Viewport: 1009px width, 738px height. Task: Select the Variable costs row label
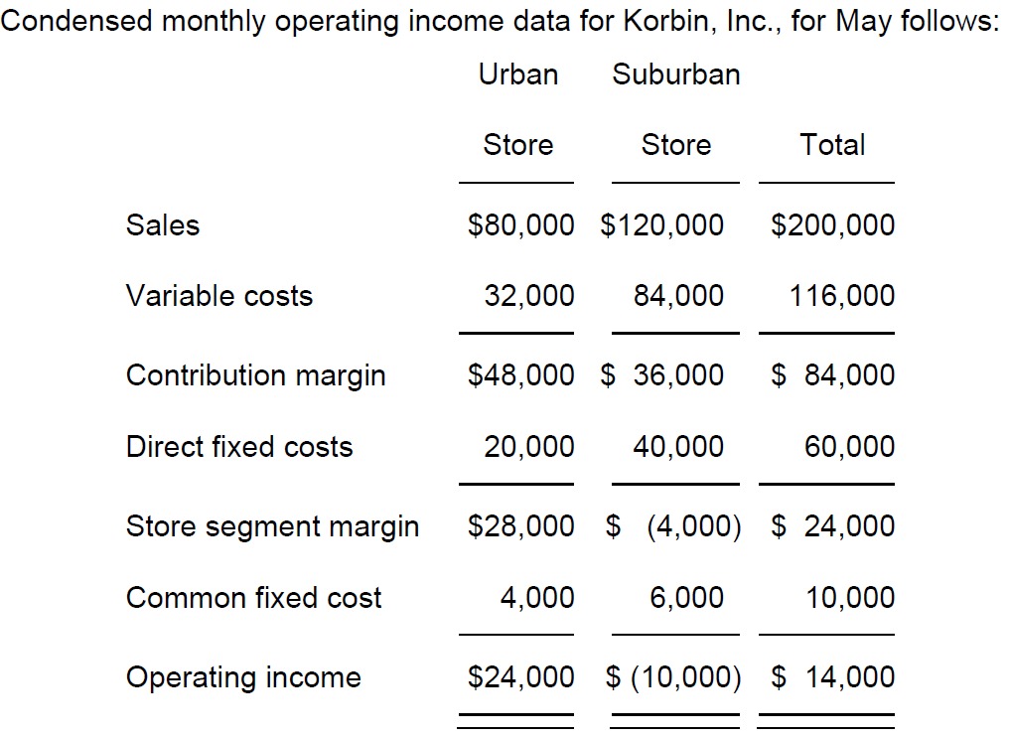coord(219,296)
